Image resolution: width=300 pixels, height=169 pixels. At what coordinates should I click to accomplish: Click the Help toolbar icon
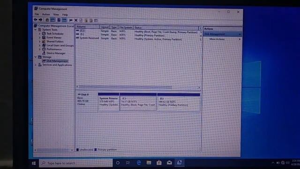(59, 20)
